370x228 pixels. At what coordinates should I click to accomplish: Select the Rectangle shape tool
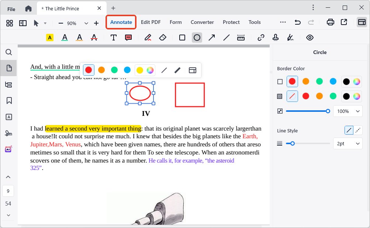coord(182,37)
